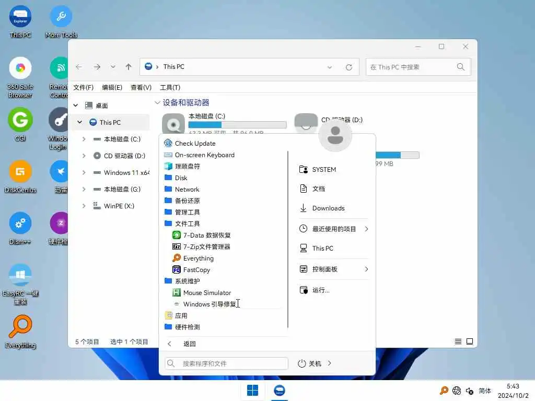535x401 pixels.
Task: Click the Explorer forward arrow
Action: pyautogui.click(x=97, y=67)
